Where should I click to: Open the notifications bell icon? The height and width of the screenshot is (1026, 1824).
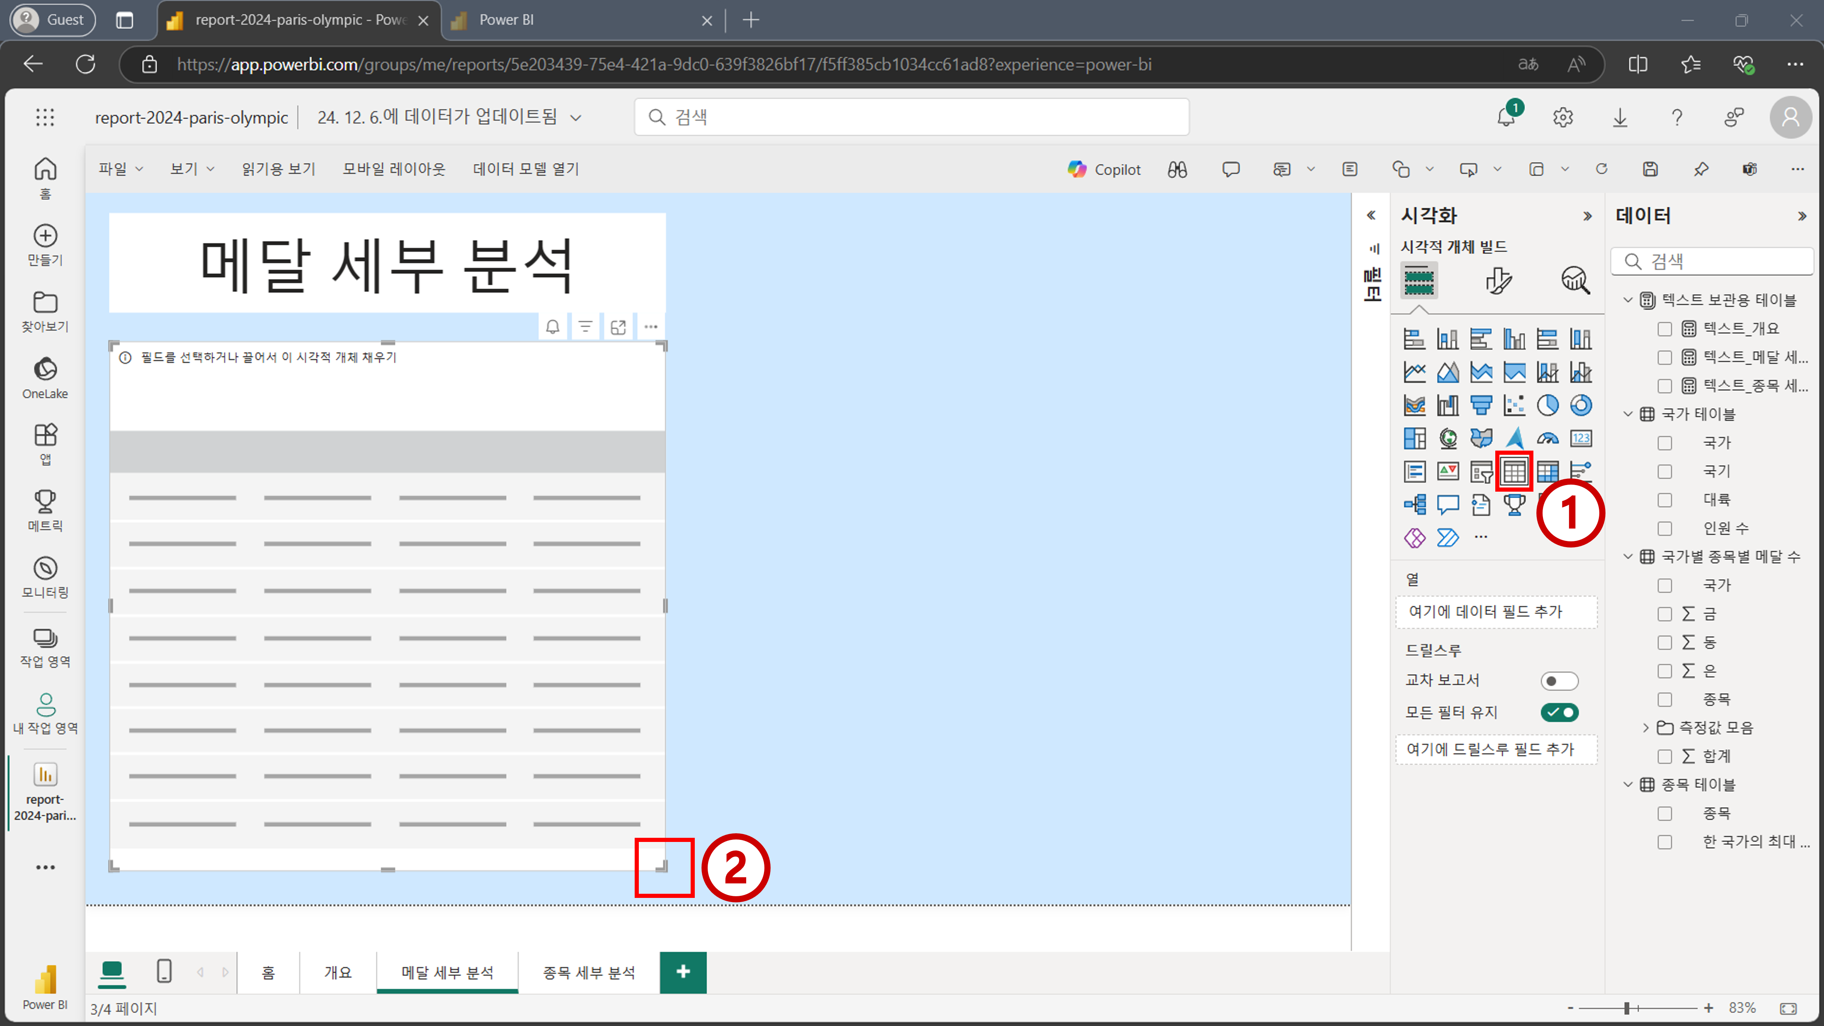[1506, 117]
